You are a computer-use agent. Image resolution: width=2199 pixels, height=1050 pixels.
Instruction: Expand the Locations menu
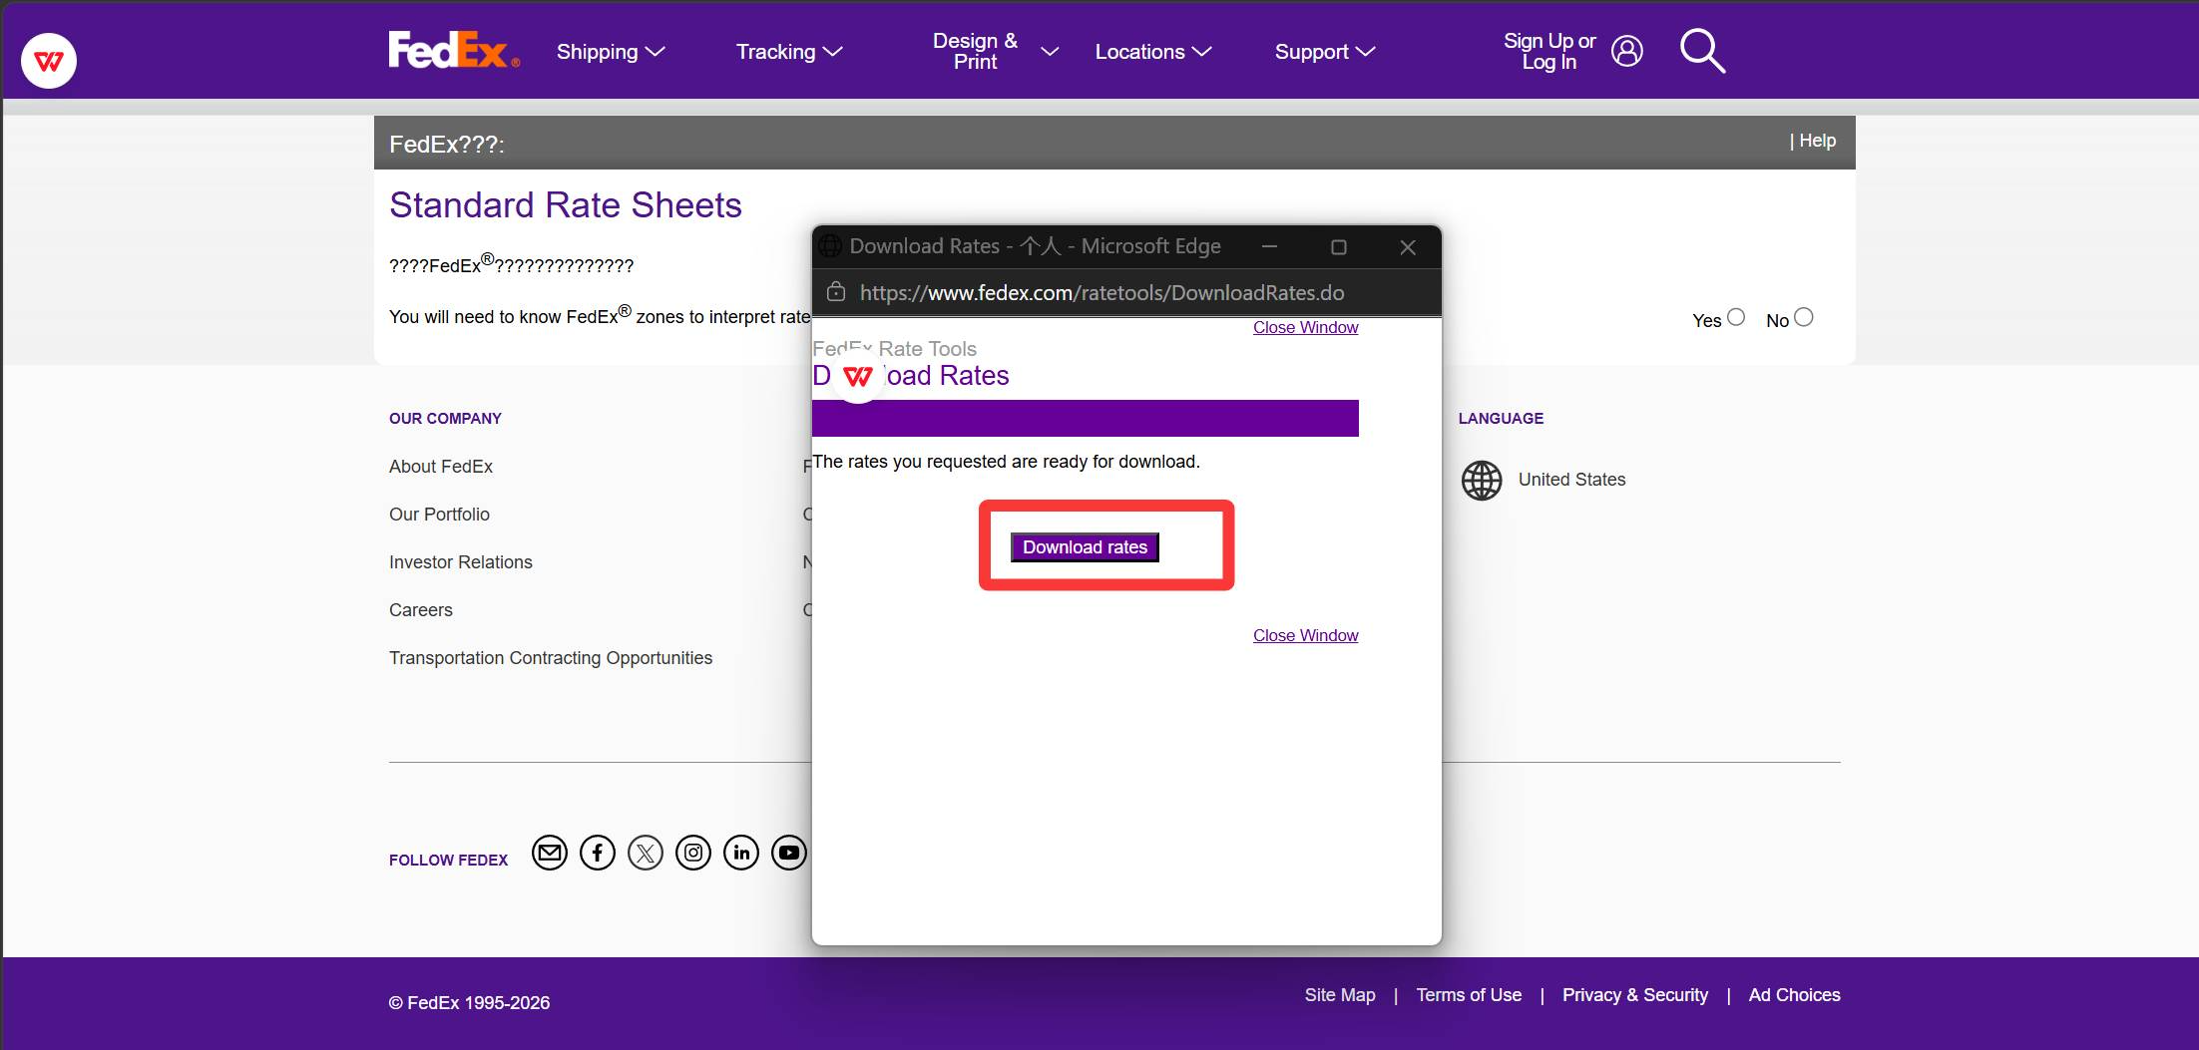click(1153, 52)
